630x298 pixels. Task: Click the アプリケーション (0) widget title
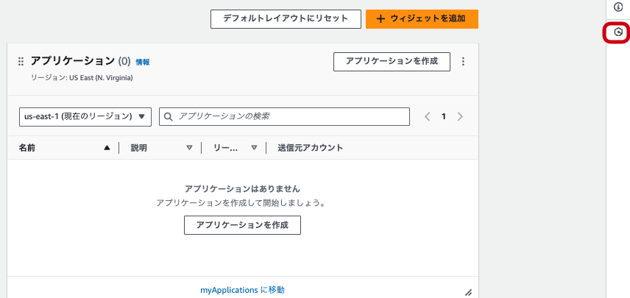click(x=81, y=62)
